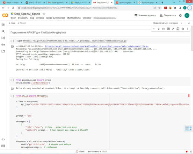The width and height of the screenshot is (193, 154).
Task: Delete the selected cell with the trash icon
Action: click(183, 29)
